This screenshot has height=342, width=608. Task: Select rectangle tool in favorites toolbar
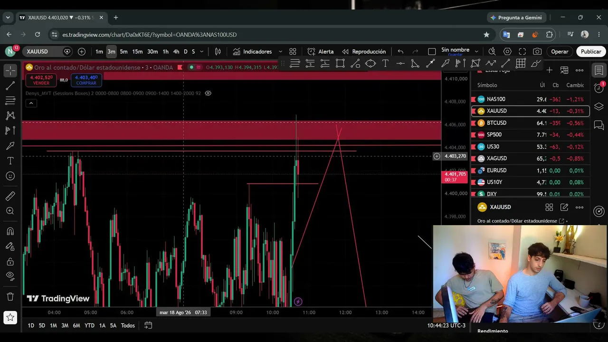coord(340,63)
